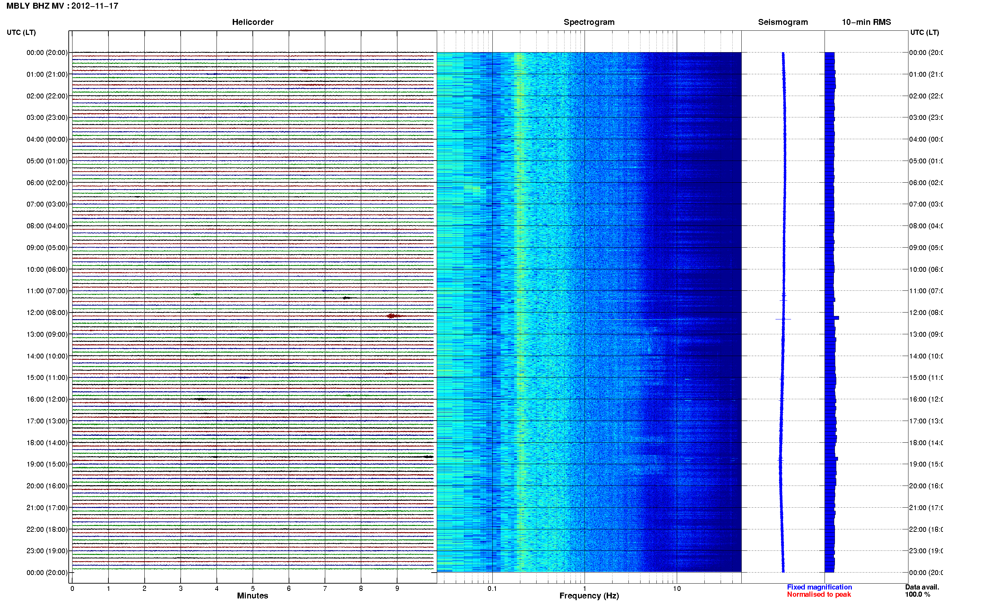
Task: Click the 100.0 % data availability value
Action: (x=917, y=595)
